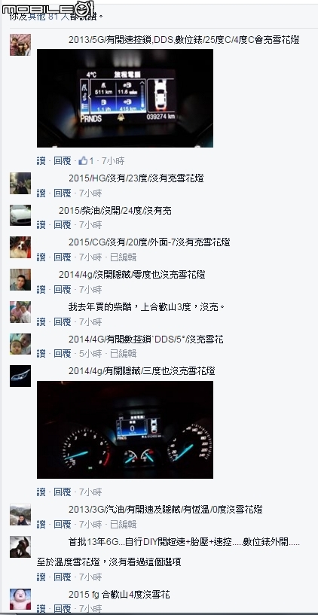Open the mountain scenery avatar profile
Image resolution: width=318 pixels, height=615 pixels.
(20, 515)
